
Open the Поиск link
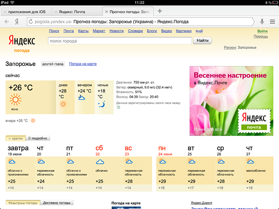(x=54, y=31)
